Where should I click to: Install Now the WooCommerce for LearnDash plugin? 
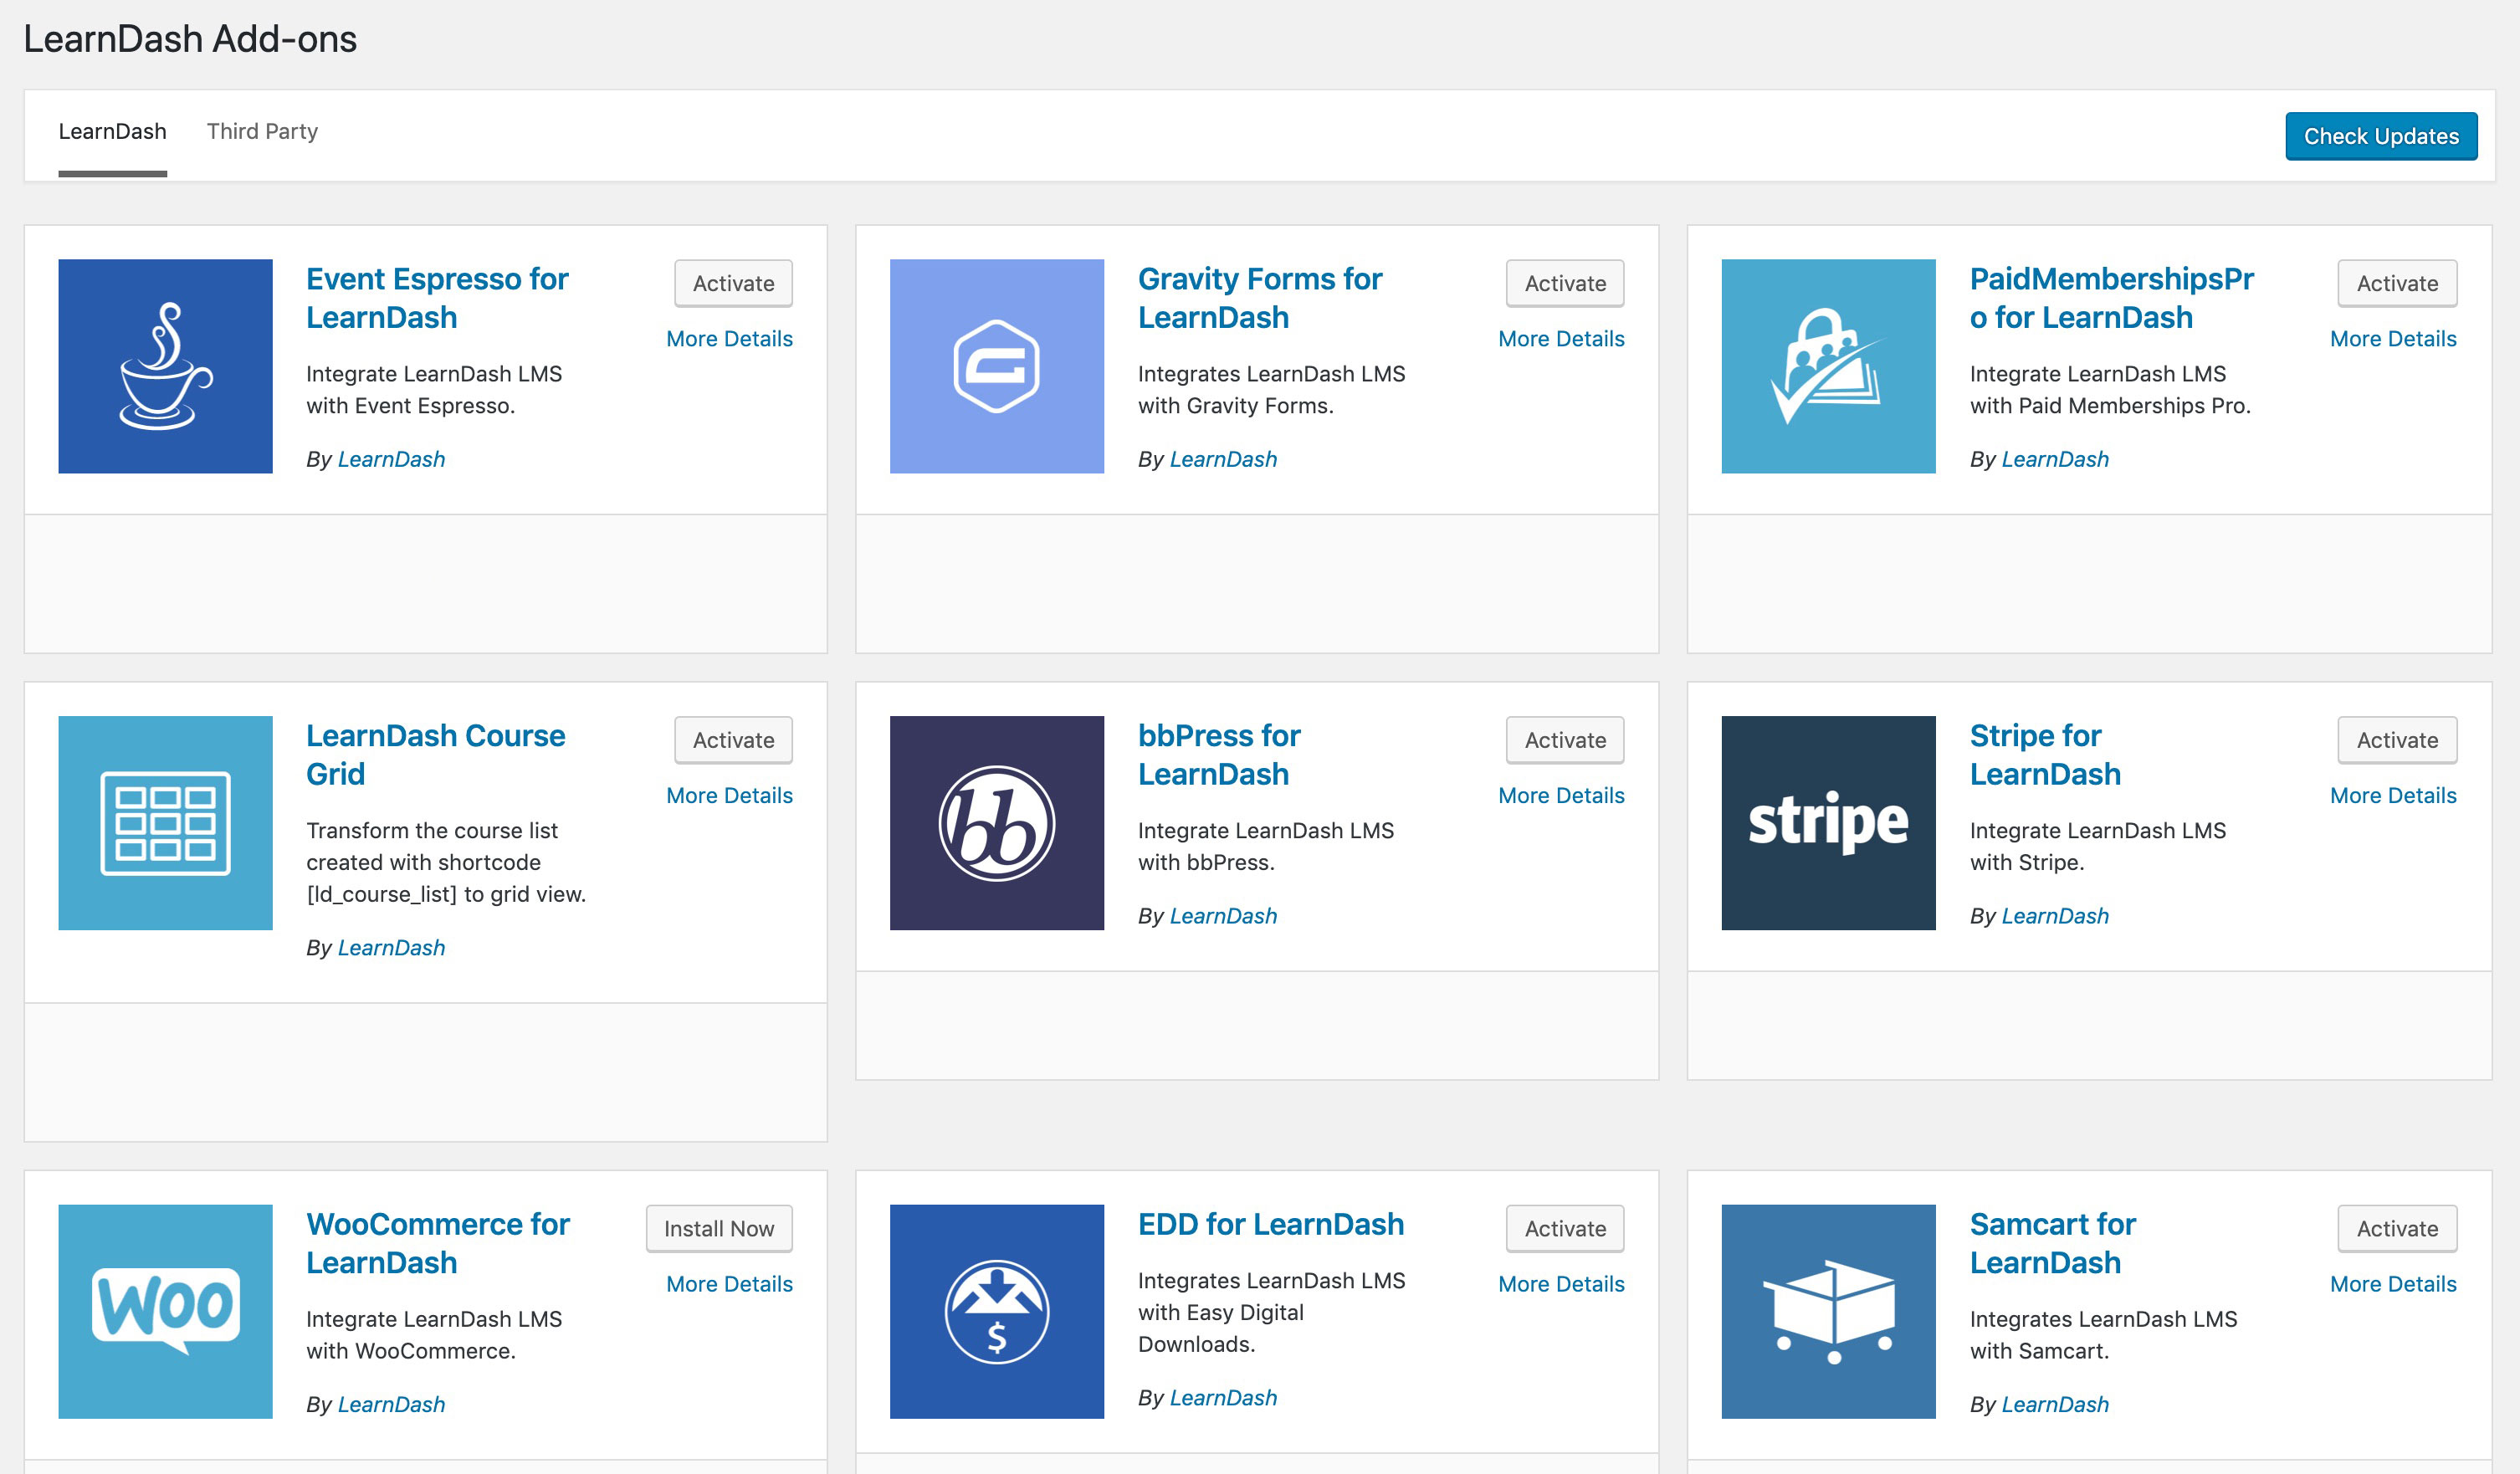[x=718, y=1228]
